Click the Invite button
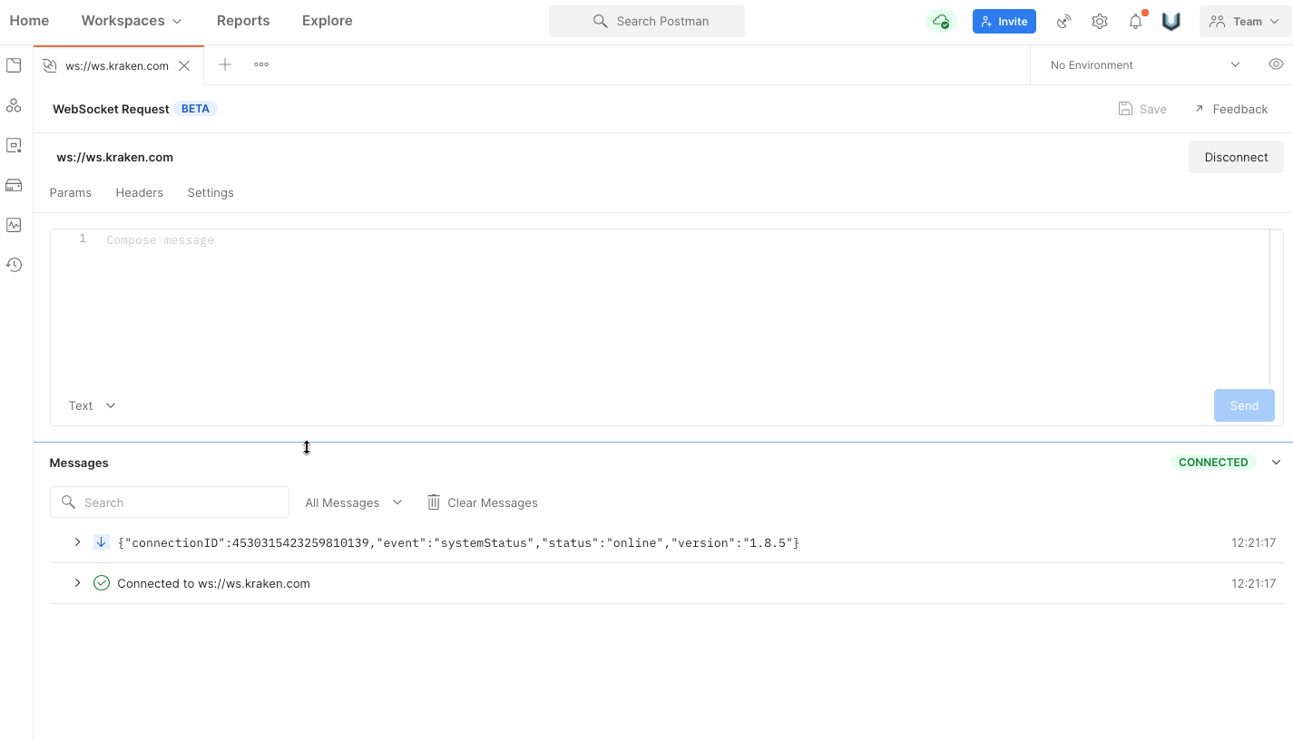 coord(1004,21)
